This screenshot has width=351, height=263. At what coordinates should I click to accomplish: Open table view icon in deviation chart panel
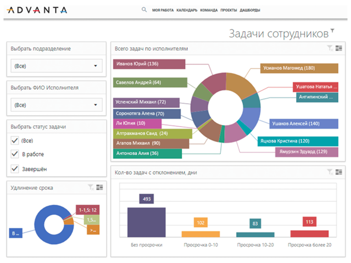[339, 172]
